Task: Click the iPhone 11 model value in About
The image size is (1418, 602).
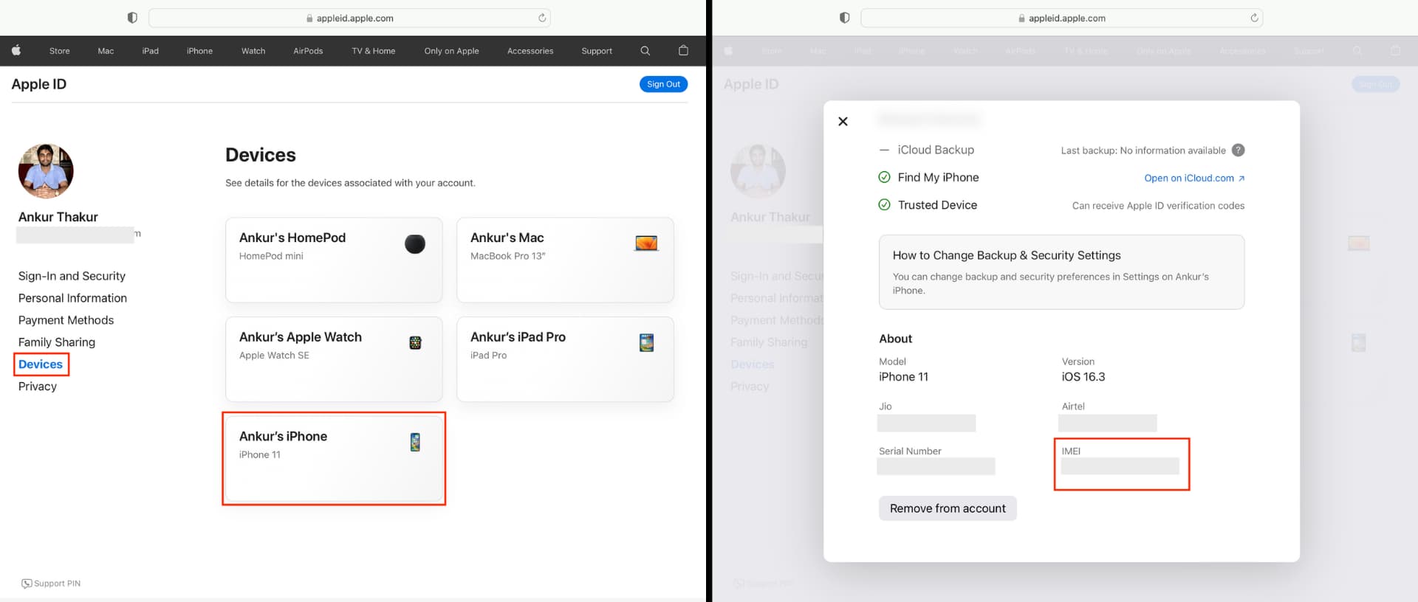Action: pos(903,377)
